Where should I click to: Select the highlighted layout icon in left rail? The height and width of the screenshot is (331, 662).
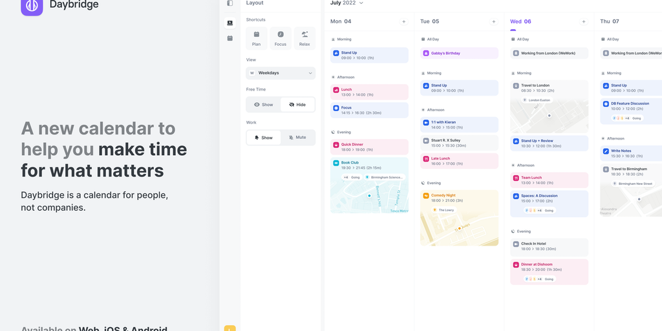pos(230,23)
